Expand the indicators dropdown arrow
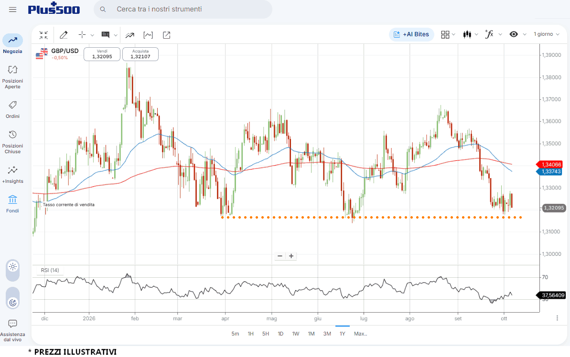The width and height of the screenshot is (570, 357). 500,34
